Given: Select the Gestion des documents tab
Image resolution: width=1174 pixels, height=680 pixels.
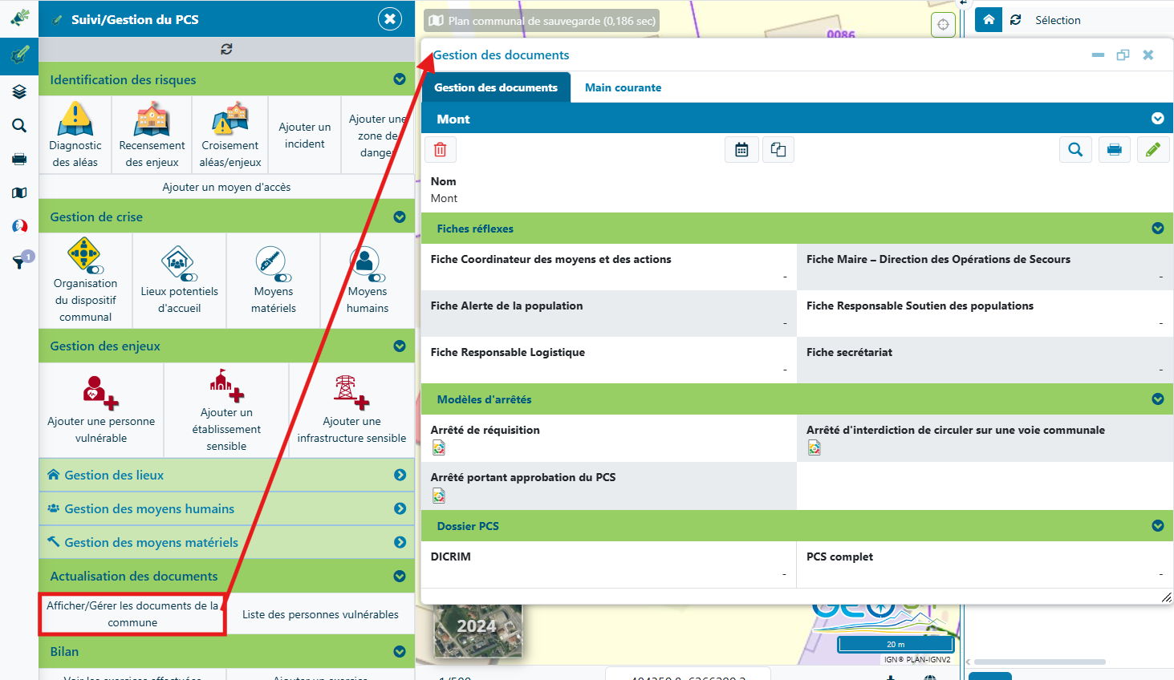Looking at the screenshot, I should pos(496,87).
